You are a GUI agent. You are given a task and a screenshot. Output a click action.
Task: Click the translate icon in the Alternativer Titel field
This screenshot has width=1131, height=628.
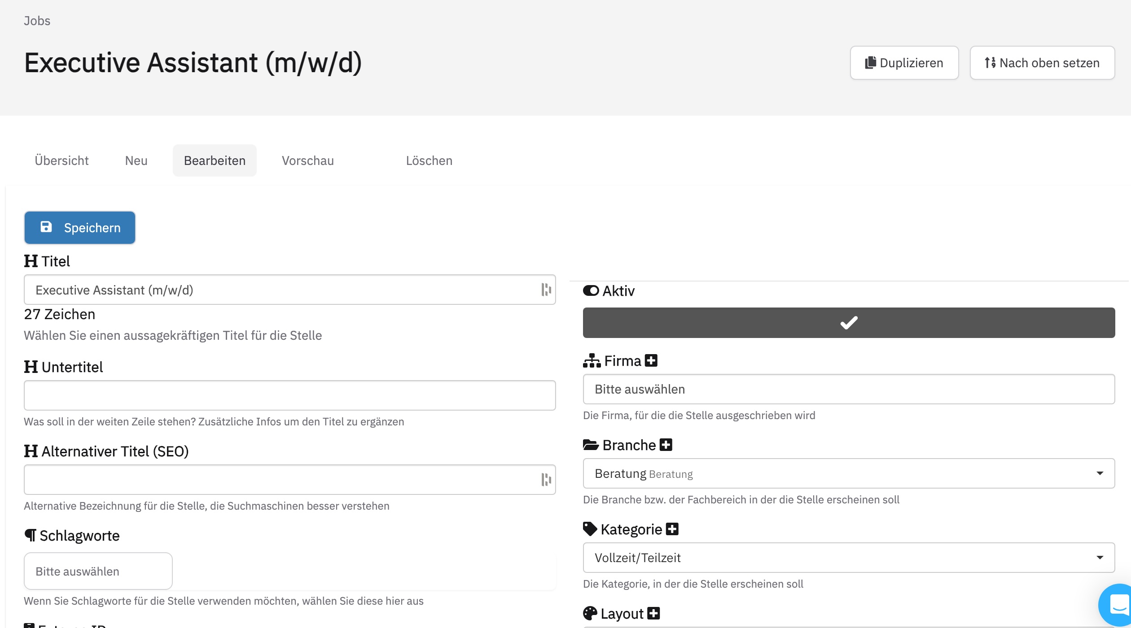546,480
